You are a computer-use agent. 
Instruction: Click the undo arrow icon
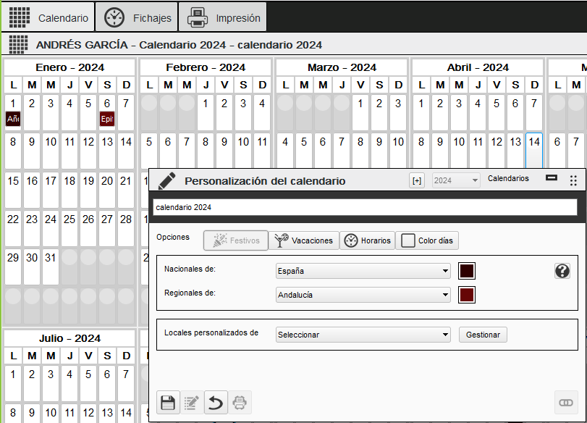pos(216,402)
